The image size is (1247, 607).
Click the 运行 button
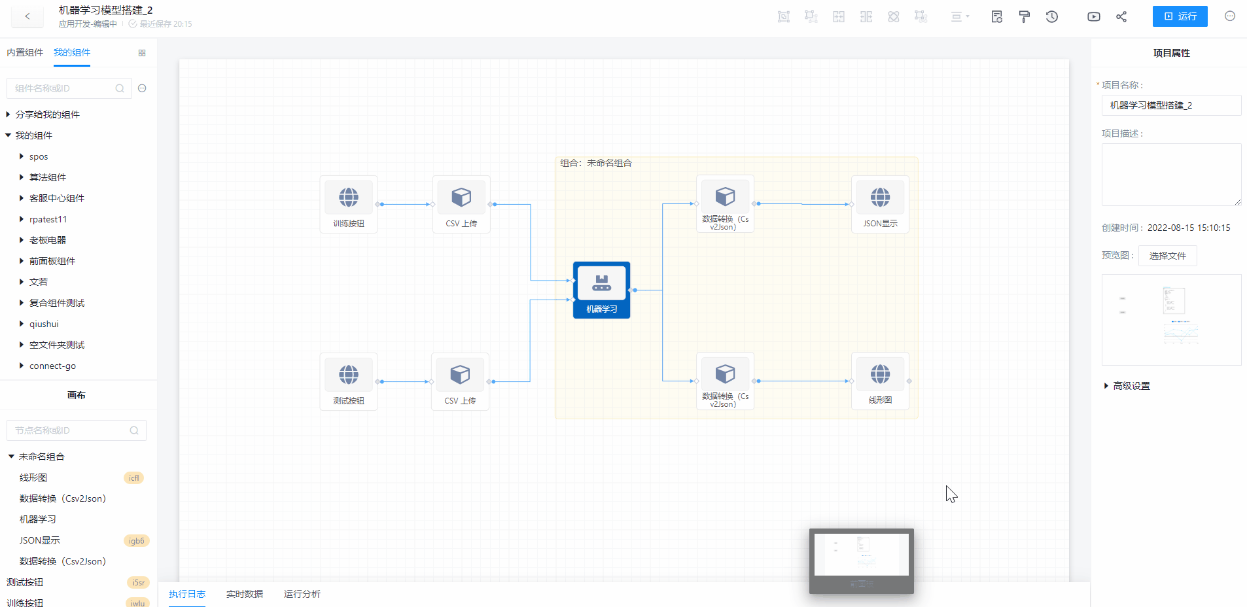pos(1180,16)
